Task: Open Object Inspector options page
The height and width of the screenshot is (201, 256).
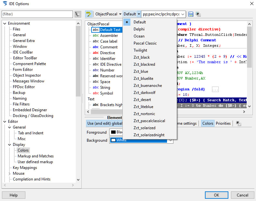Action: [27, 75]
